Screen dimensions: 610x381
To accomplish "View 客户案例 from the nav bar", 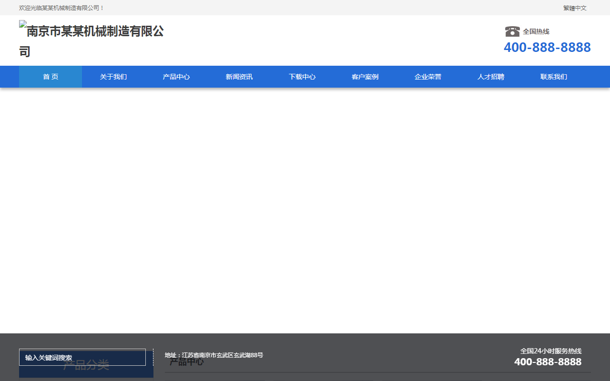I will [x=365, y=77].
